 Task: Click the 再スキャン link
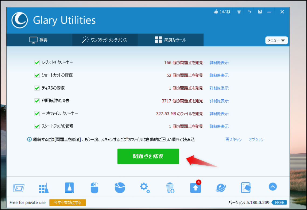click(x=233, y=139)
